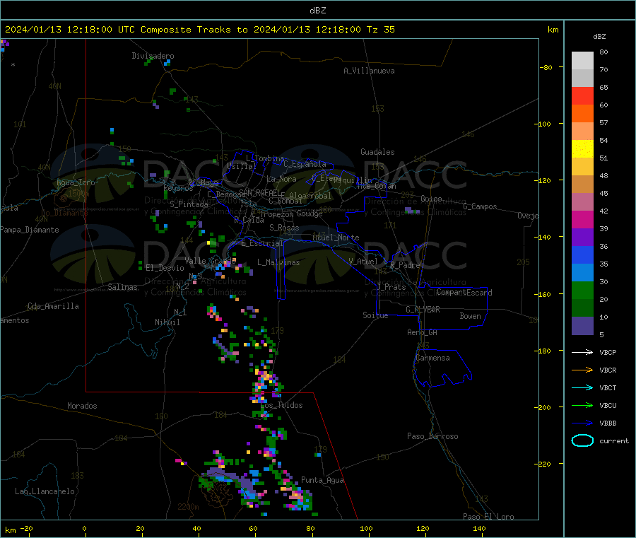Click the 39-42 dBZ magenta legend swatch

(582, 219)
